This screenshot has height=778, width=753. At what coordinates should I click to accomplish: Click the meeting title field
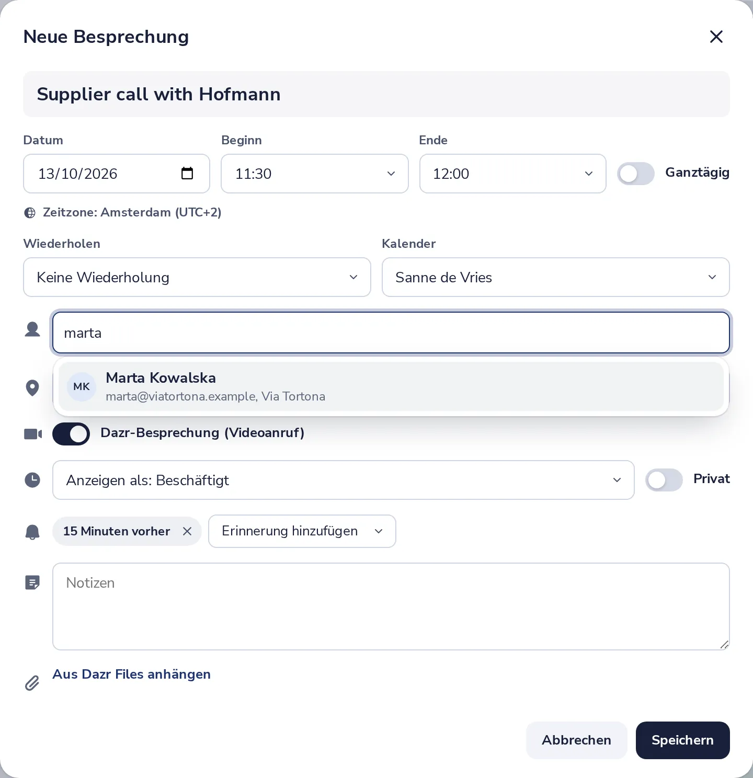376,94
